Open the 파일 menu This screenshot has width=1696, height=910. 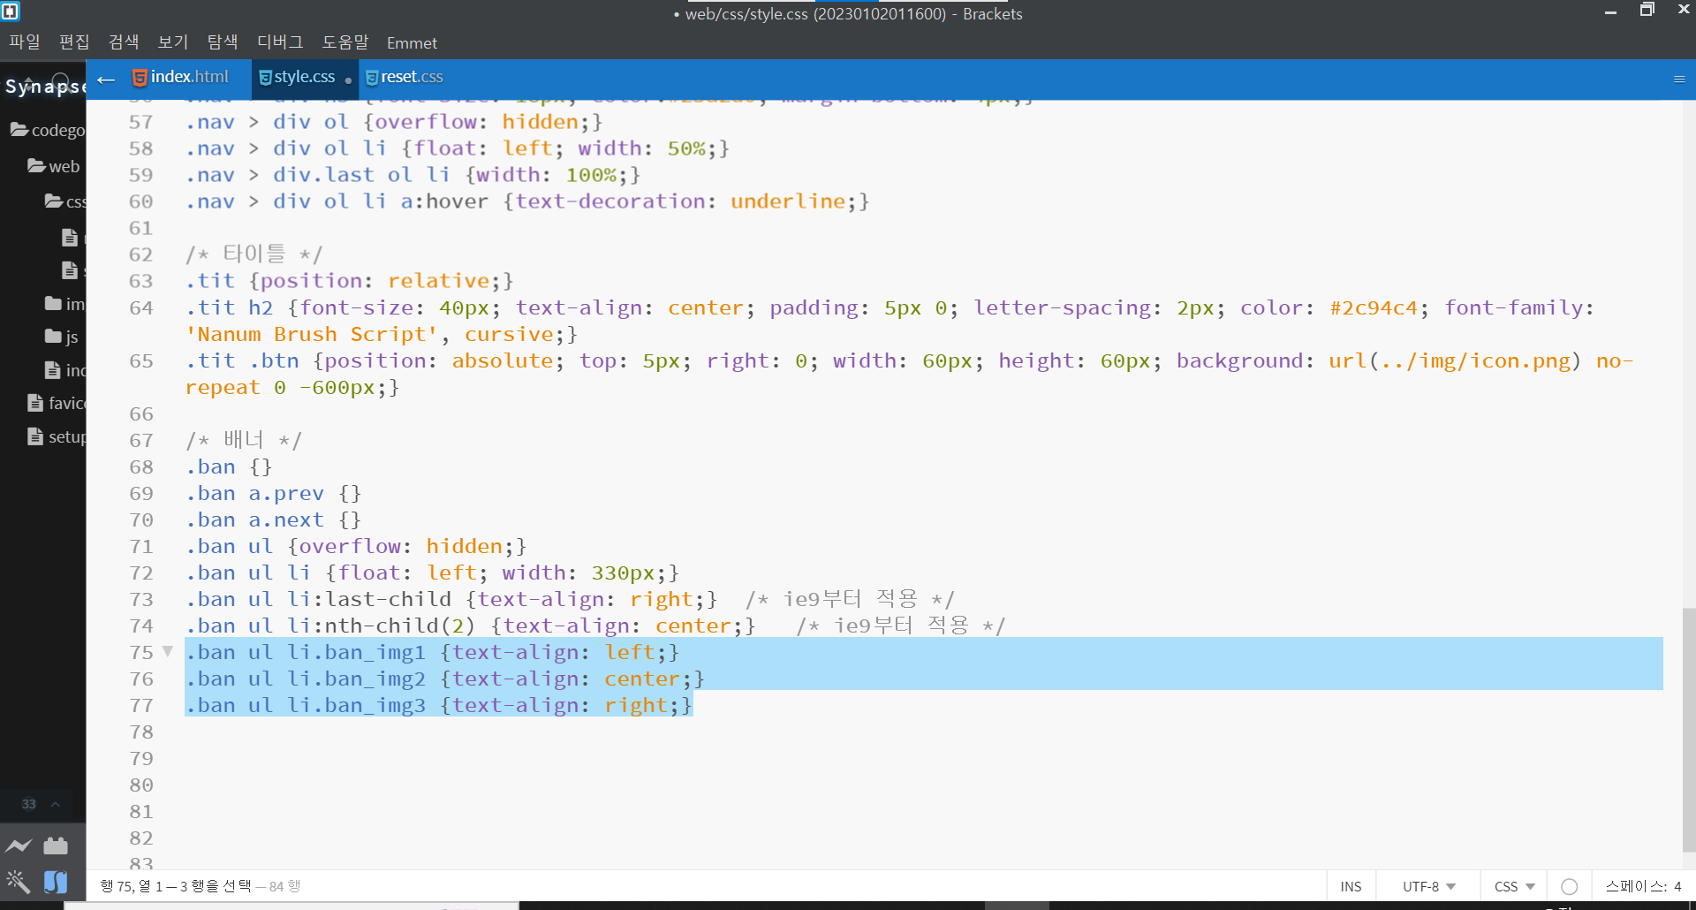click(25, 42)
